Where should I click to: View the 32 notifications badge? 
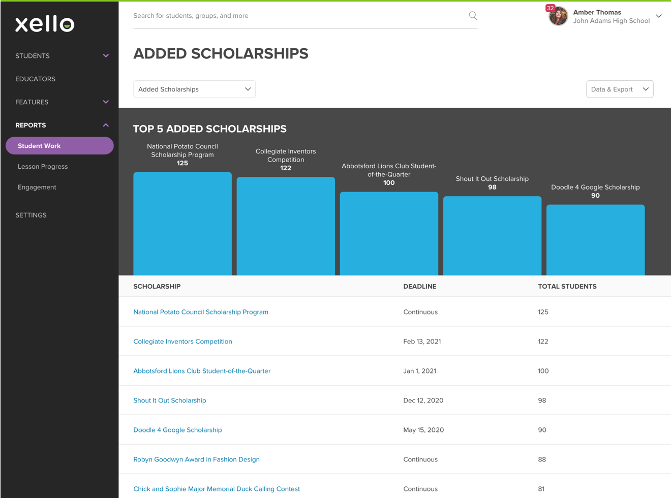point(550,8)
